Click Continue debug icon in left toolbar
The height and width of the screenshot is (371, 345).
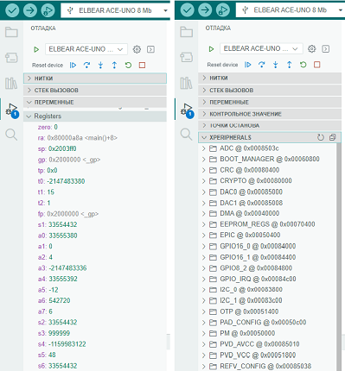(x=73, y=66)
